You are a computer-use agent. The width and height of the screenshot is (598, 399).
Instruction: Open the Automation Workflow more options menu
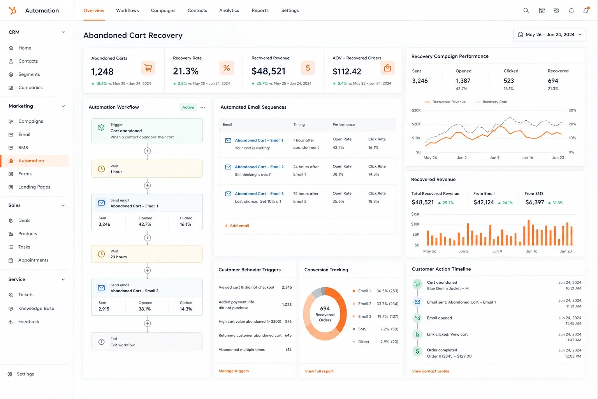[202, 107]
